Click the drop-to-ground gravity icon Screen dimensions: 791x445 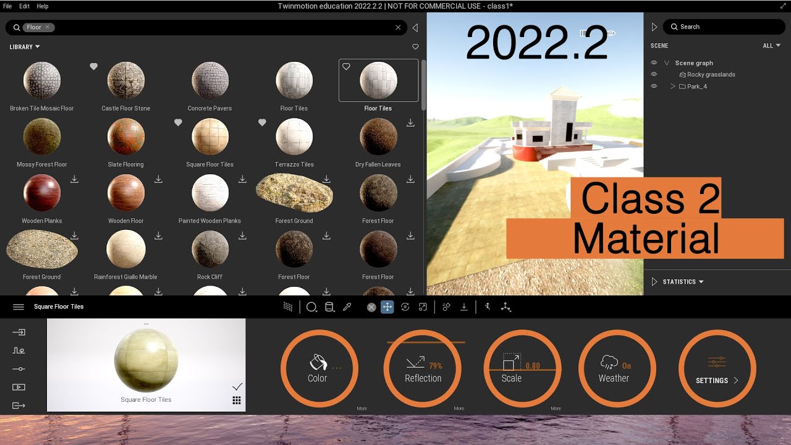coord(463,307)
